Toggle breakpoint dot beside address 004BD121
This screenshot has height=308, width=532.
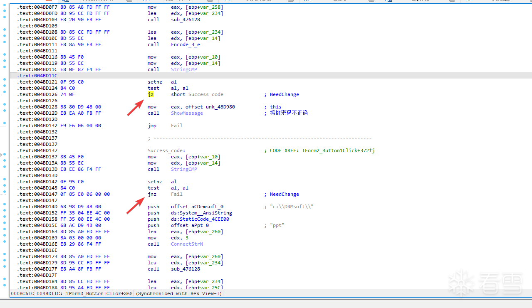pyautogui.click(x=5, y=80)
